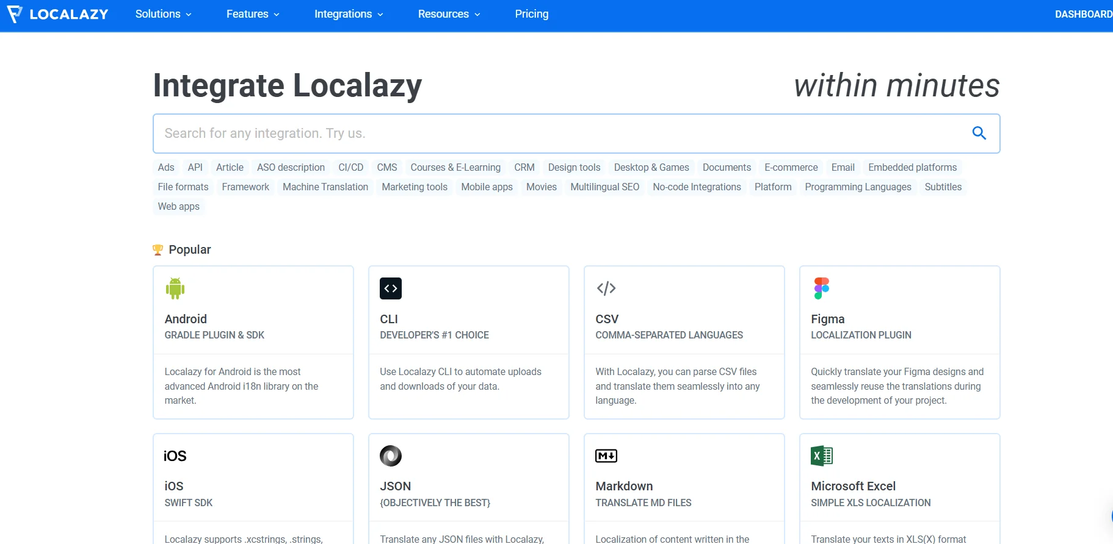The width and height of the screenshot is (1113, 544).
Task: Filter by the Machine Translation tag
Action: tap(325, 187)
